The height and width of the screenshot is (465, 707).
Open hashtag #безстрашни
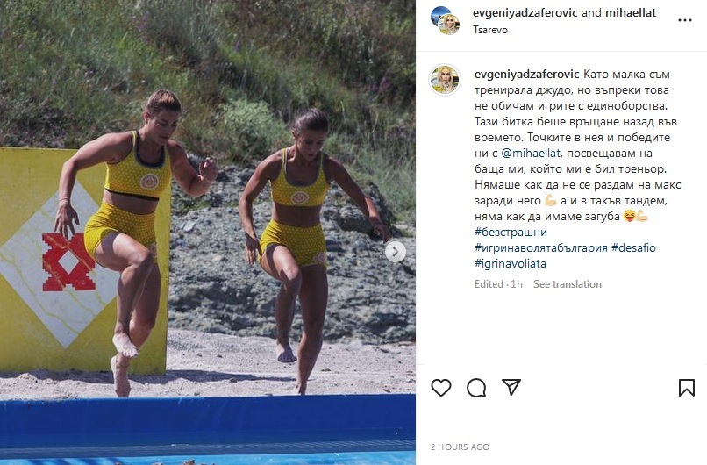(511, 232)
